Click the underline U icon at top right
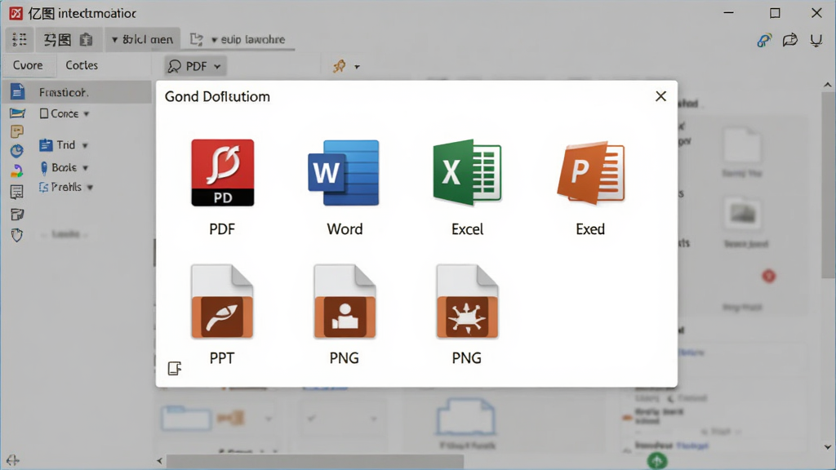 click(816, 41)
